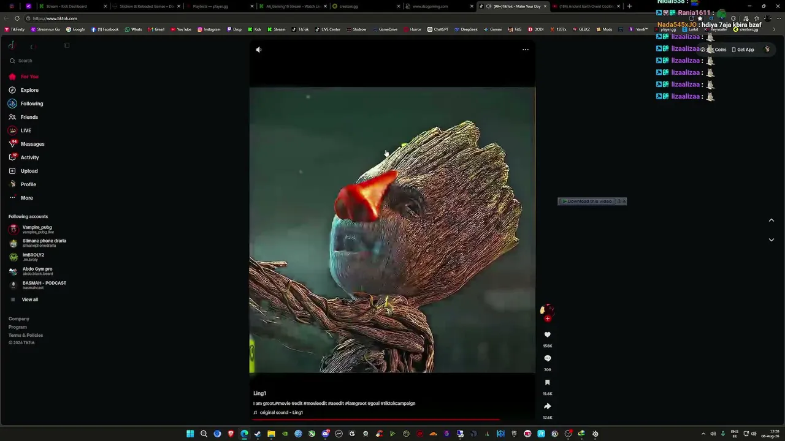Like the Groot video with the heart icon
Image resolution: width=785 pixels, height=441 pixels.
tap(548, 334)
